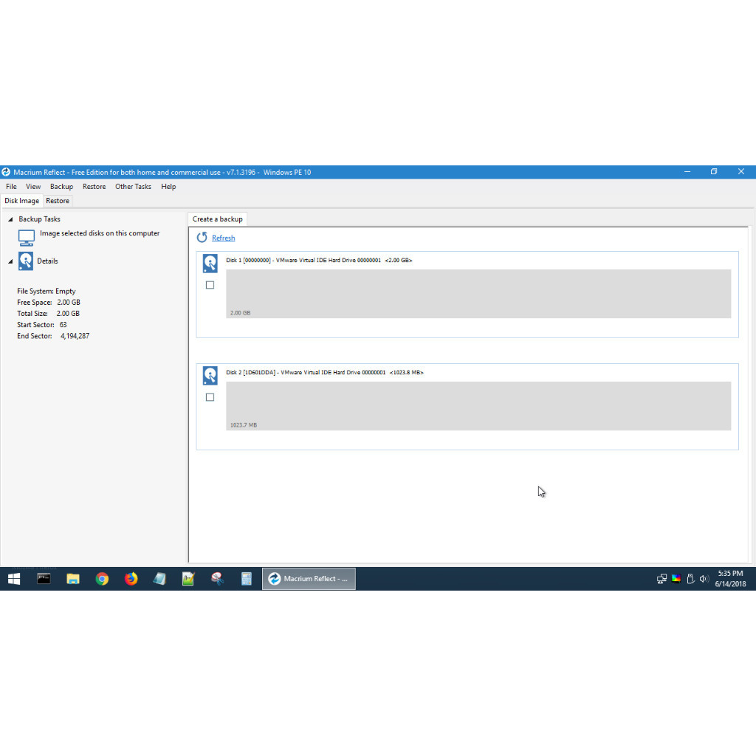Click the Image selected disks computer icon
The height and width of the screenshot is (756, 756).
click(27, 238)
